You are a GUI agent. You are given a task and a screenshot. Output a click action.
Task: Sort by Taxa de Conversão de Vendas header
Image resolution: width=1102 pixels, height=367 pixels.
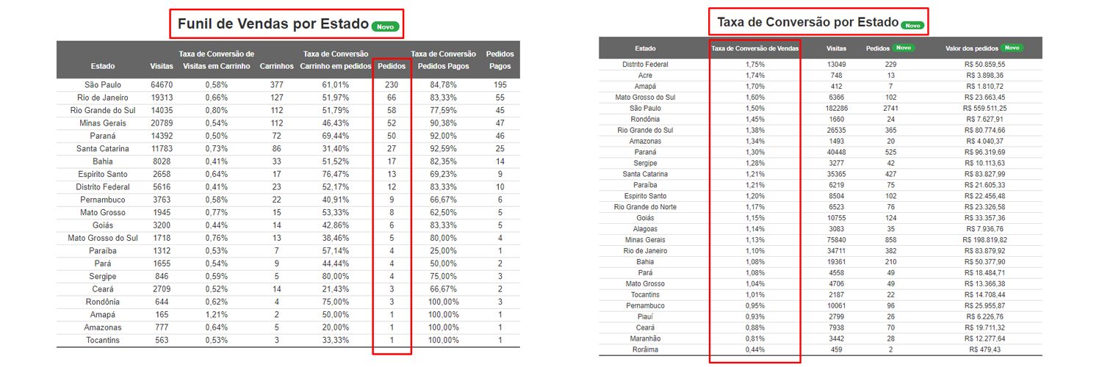coord(756,48)
